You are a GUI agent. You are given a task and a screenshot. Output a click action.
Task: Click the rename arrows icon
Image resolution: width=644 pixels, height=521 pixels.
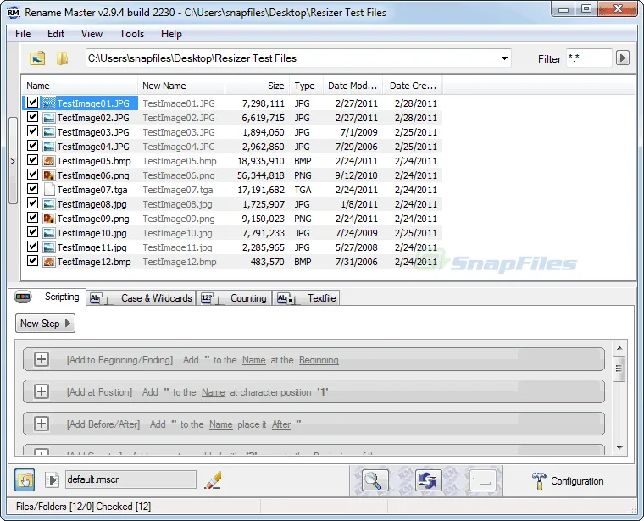[x=429, y=480]
